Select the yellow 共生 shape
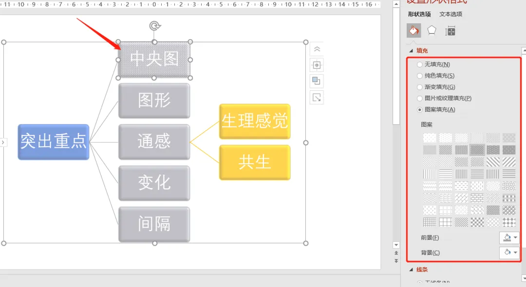Screen dimensions: 526x287 (255, 162)
